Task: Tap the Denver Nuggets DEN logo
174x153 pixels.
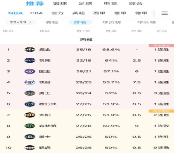Action: click(x=30, y=50)
